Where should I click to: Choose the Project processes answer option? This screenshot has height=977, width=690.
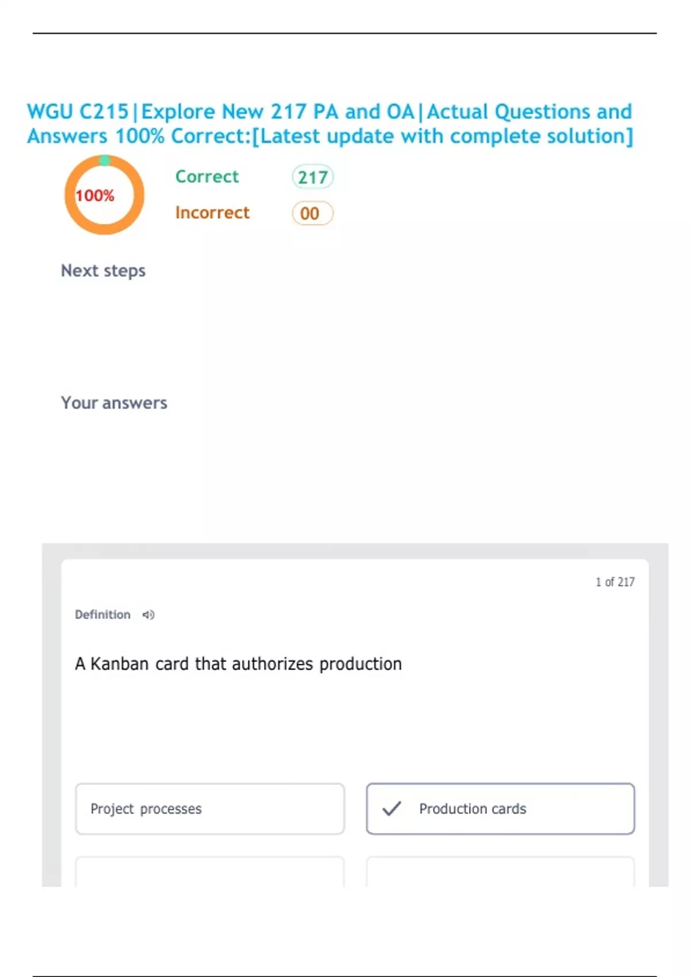point(210,809)
